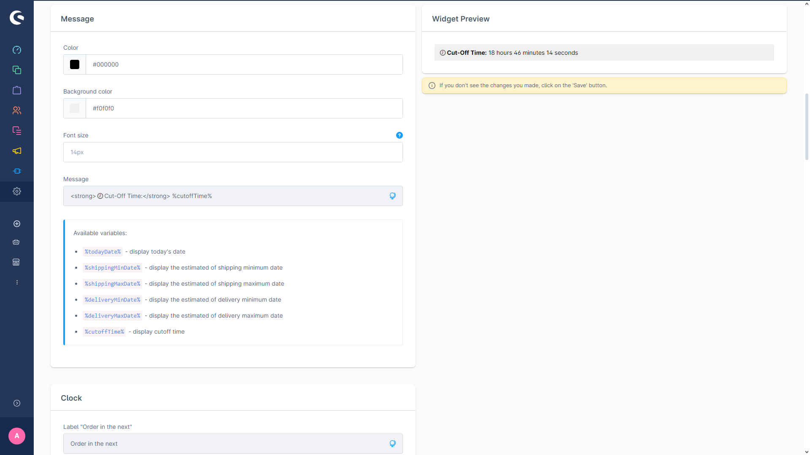The height and width of the screenshot is (455, 810).
Task: Click the Color hex input field
Action: tap(244, 64)
